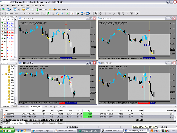Switch Navigator to Favorites tab
Viewport: 177px width, 133px height.
14,106
